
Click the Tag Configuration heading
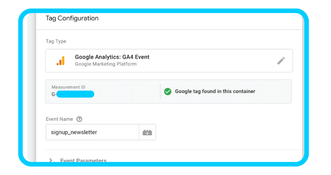pos(72,18)
